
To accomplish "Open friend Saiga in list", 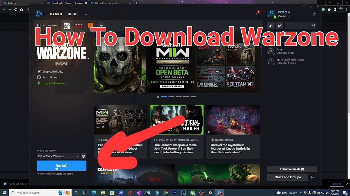I will click(292, 51).
